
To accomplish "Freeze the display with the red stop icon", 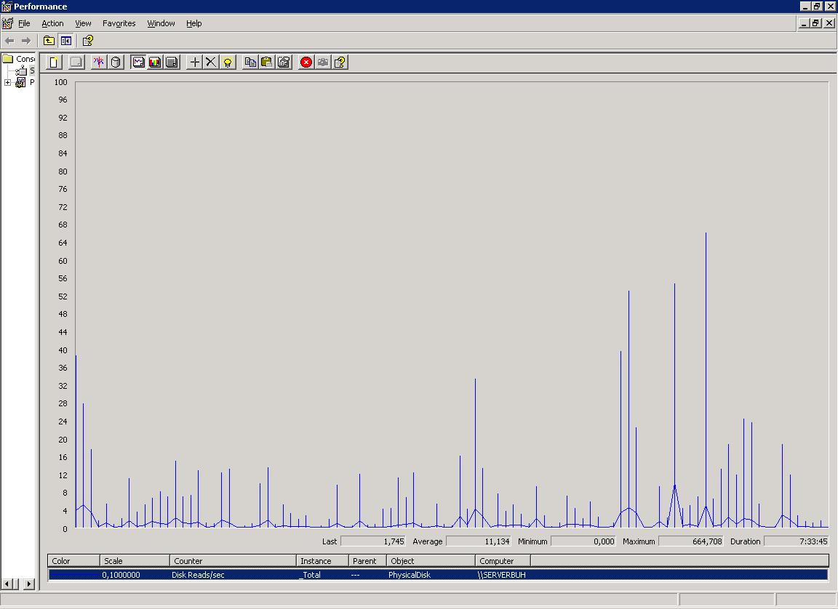I will click(x=306, y=62).
